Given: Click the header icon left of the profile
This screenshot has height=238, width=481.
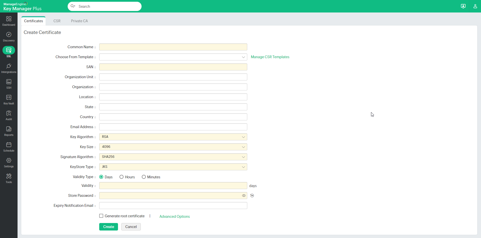Looking at the screenshot, I should 463,6.
